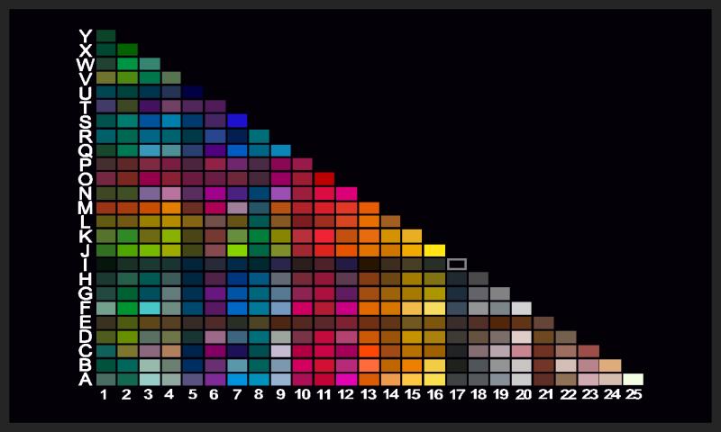Select the dark navy swatch at U5
The image size is (721, 432).
click(x=193, y=92)
